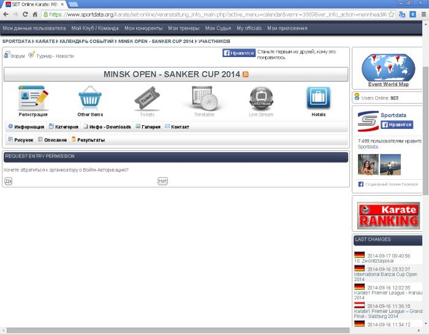Open the Timetable calendar clock icon
The height and width of the screenshot is (335, 429).
205,98
